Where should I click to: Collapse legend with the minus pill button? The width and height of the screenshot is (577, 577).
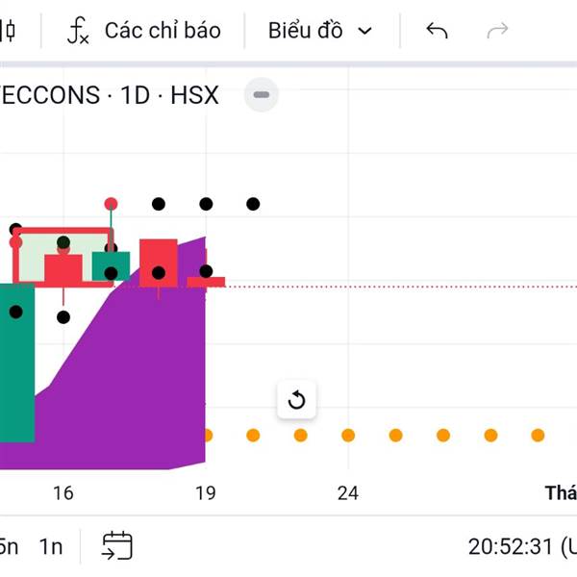pyautogui.click(x=262, y=95)
